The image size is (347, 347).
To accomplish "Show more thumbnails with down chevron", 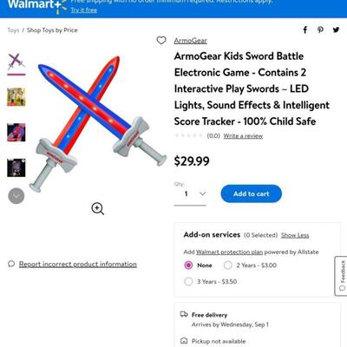I will (16, 196).
